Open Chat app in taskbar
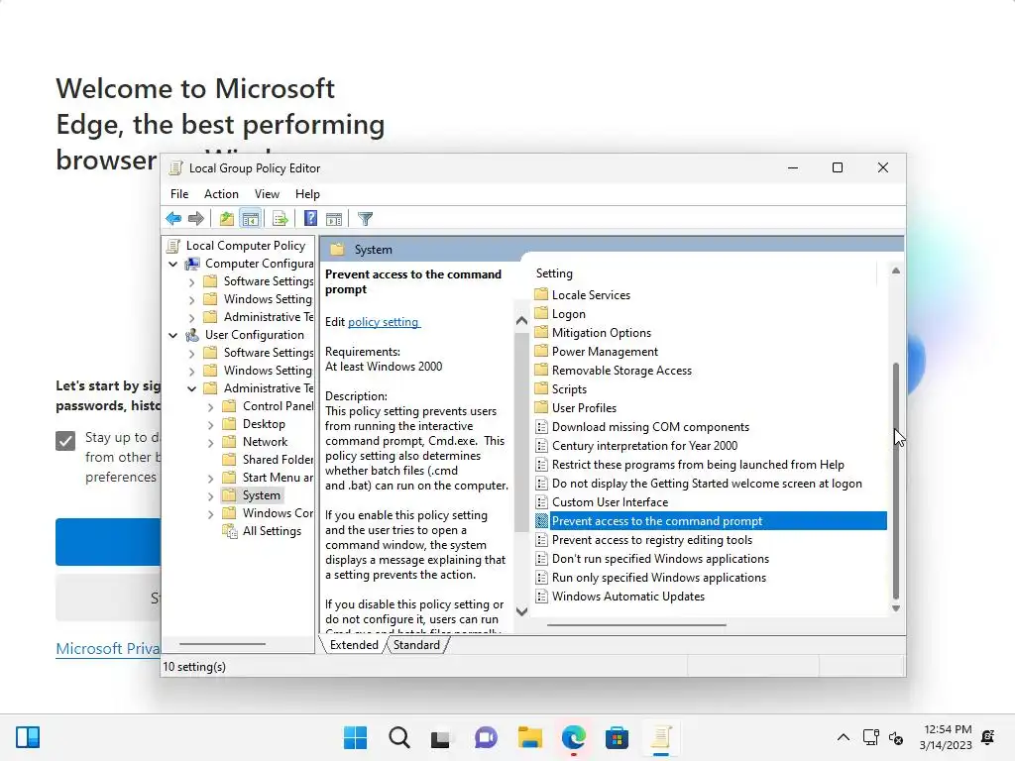 click(486, 737)
